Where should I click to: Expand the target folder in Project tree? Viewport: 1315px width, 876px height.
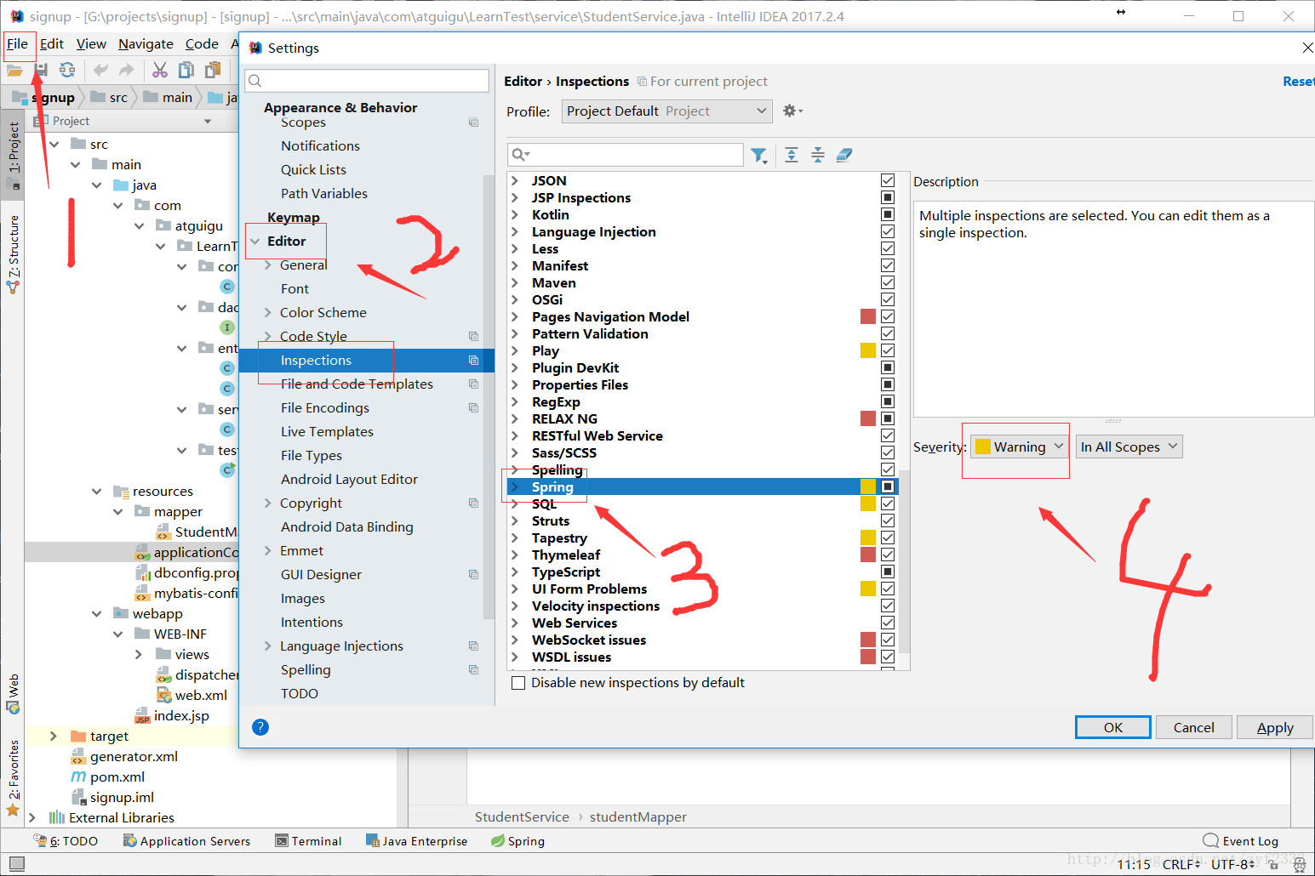(54, 736)
